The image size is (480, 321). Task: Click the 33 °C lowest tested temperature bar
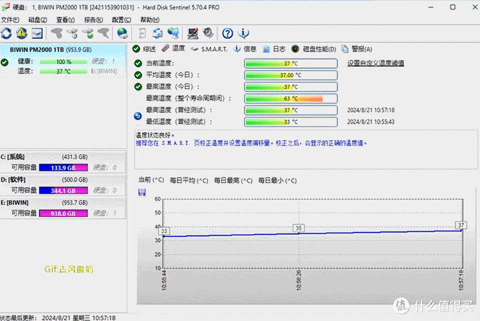coord(291,121)
